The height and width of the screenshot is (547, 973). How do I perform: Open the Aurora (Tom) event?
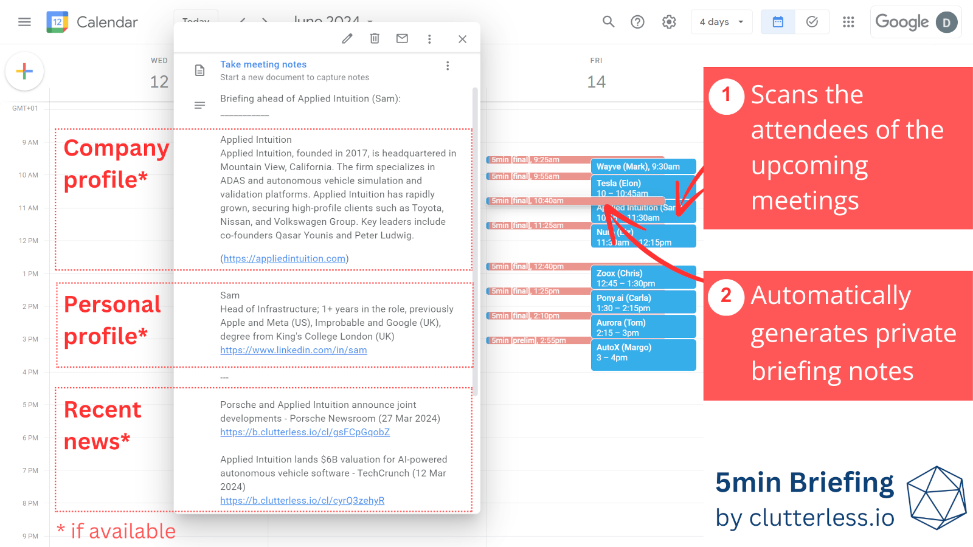click(x=643, y=327)
